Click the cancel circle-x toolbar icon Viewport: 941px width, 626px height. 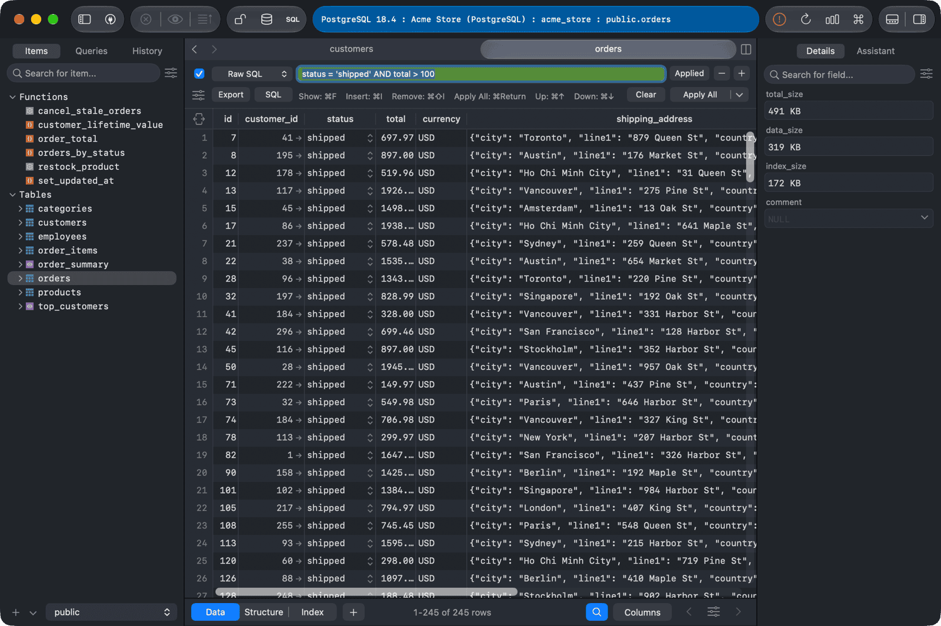pyautogui.click(x=146, y=19)
